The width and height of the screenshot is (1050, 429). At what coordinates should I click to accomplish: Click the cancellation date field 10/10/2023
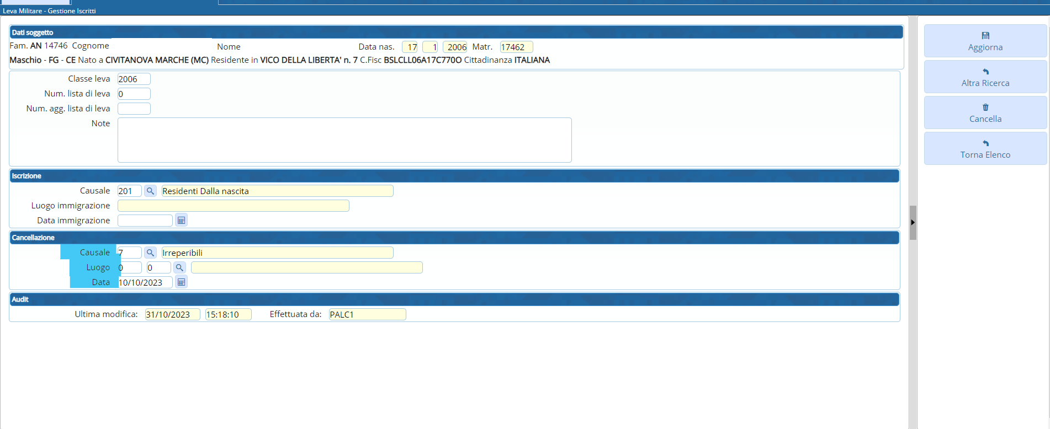pos(145,282)
